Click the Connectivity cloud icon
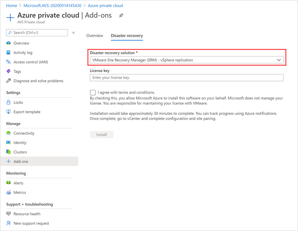The width and height of the screenshot is (298, 231). 8,133
